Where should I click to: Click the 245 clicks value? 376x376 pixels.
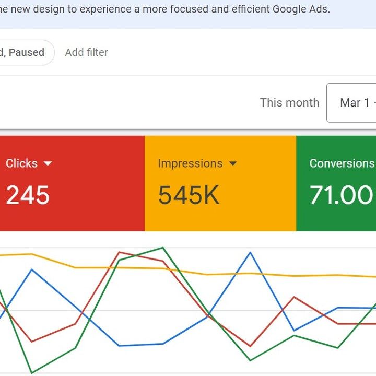[28, 195]
